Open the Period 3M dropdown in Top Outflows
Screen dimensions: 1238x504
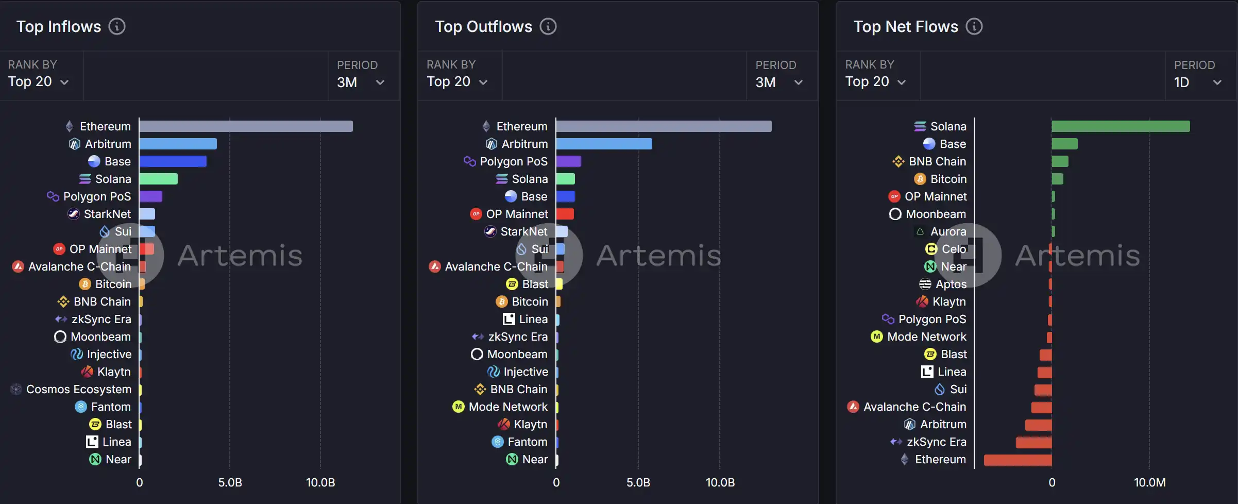click(779, 82)
